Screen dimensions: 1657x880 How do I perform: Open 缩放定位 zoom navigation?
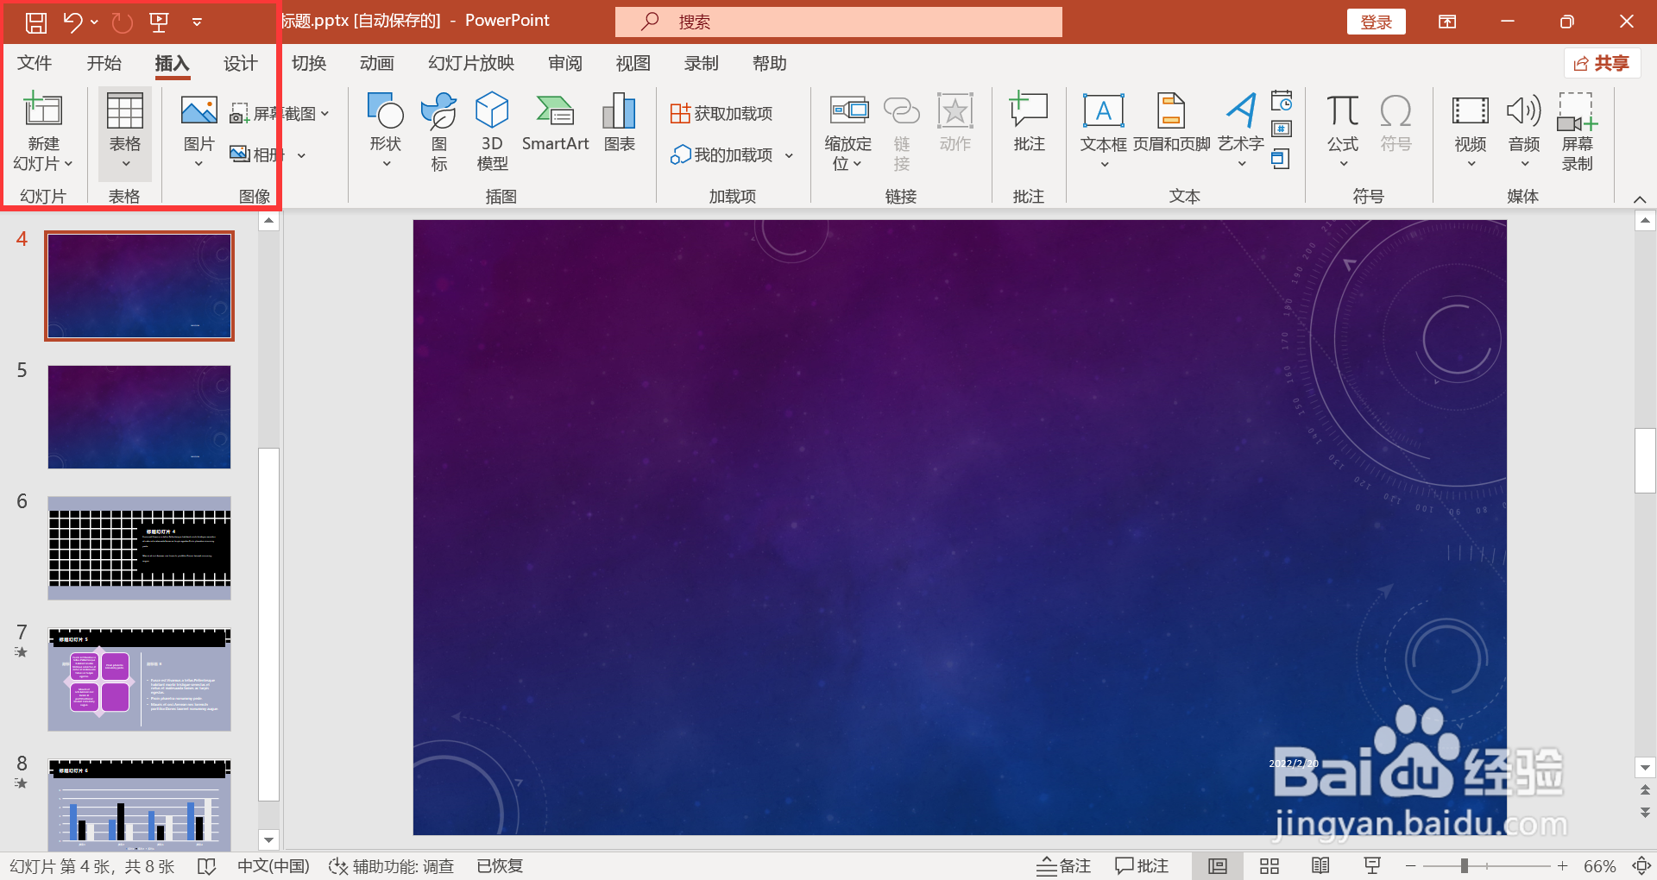pyautogui.click(x=848, y=132)
